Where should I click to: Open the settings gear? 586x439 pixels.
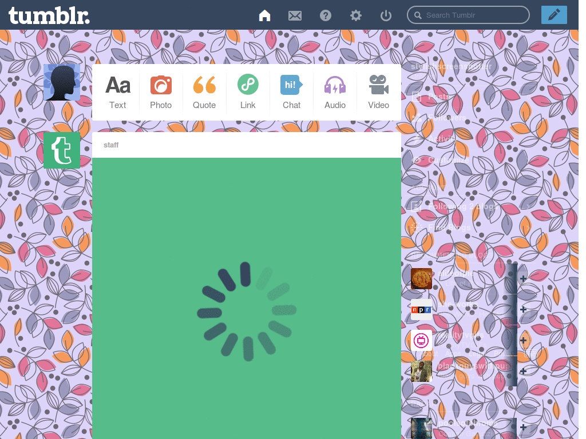(355, 15)
